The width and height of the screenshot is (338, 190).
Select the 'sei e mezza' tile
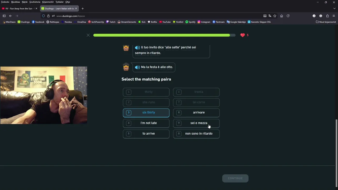196,123
